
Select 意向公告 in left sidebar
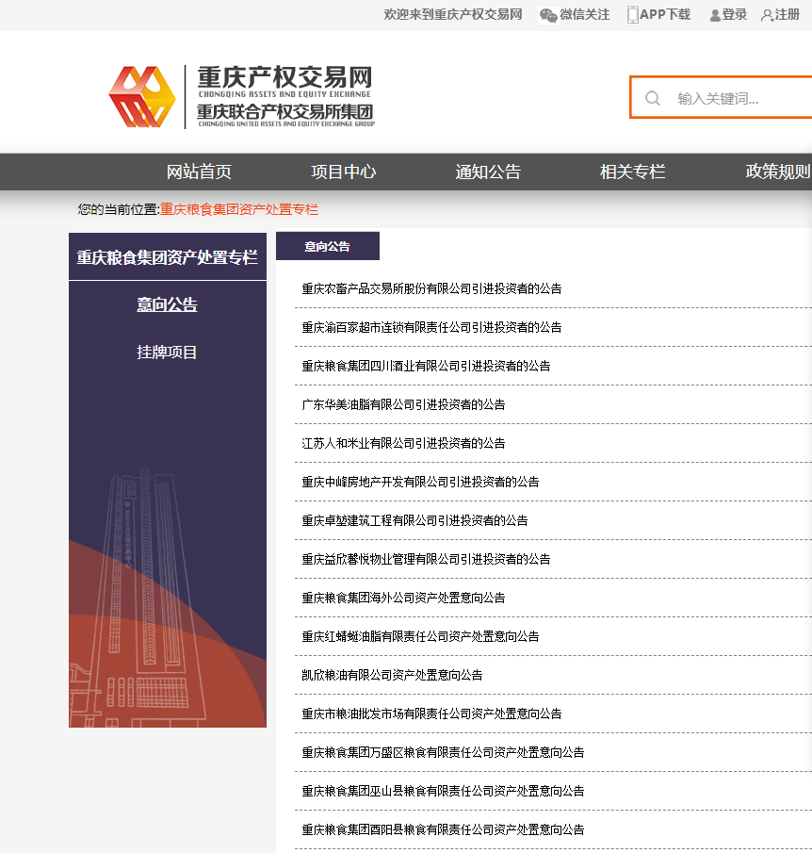167,304
